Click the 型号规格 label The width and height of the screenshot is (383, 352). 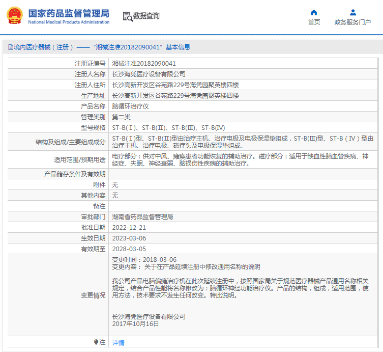(x=93, y=128)
